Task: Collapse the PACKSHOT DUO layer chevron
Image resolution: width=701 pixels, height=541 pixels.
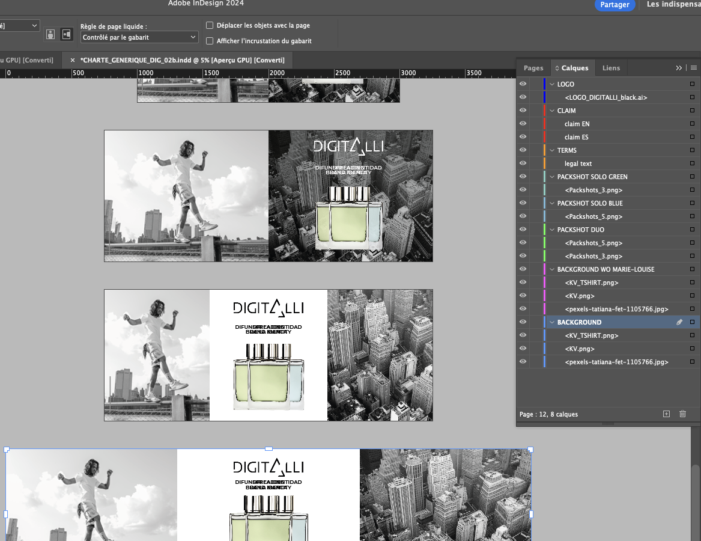Action: [551, 230]
